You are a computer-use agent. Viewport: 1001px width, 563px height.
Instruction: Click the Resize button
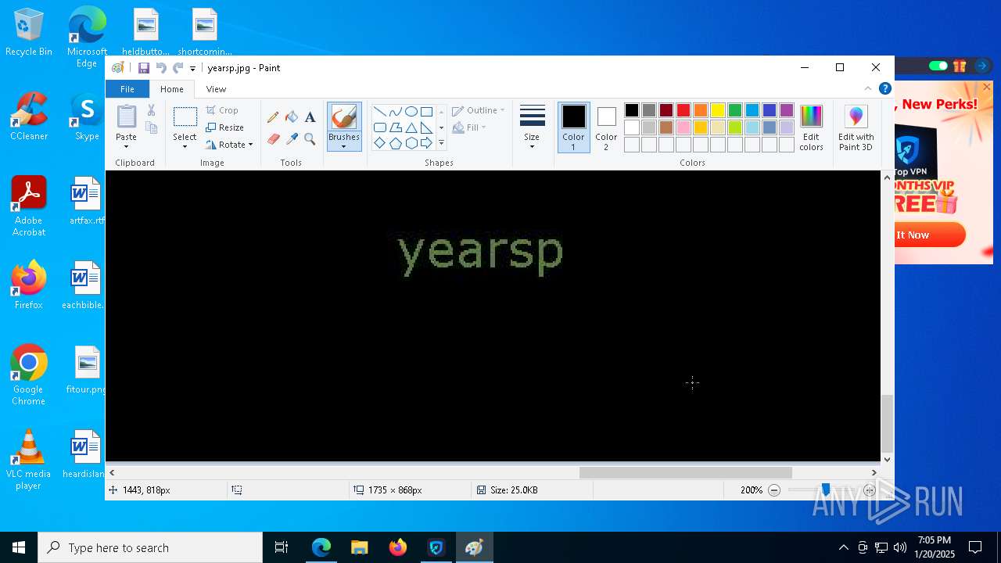[x=224, y=127]
